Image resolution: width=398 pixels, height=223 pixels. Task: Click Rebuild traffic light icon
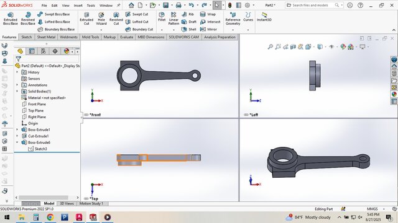[x=229, y=5]
